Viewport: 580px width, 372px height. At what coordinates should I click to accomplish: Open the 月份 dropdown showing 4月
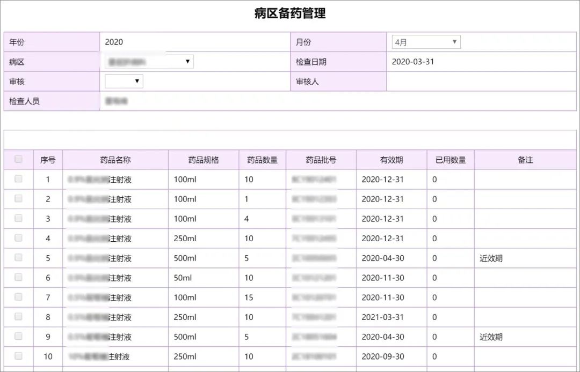[426, 42]
